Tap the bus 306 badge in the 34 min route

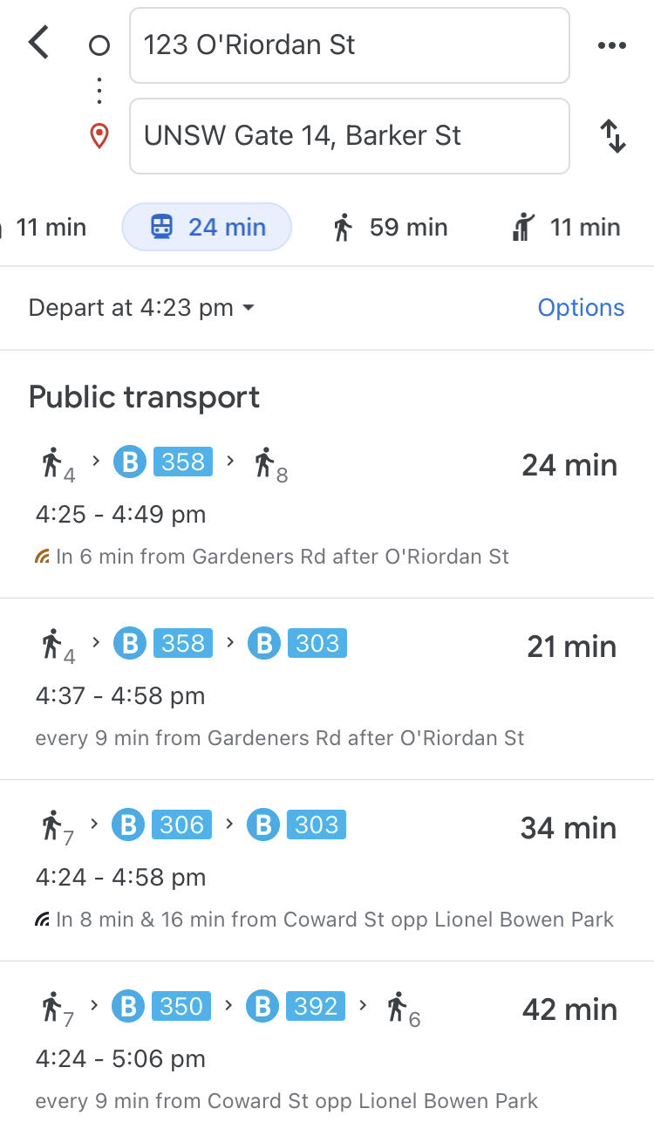181,825
